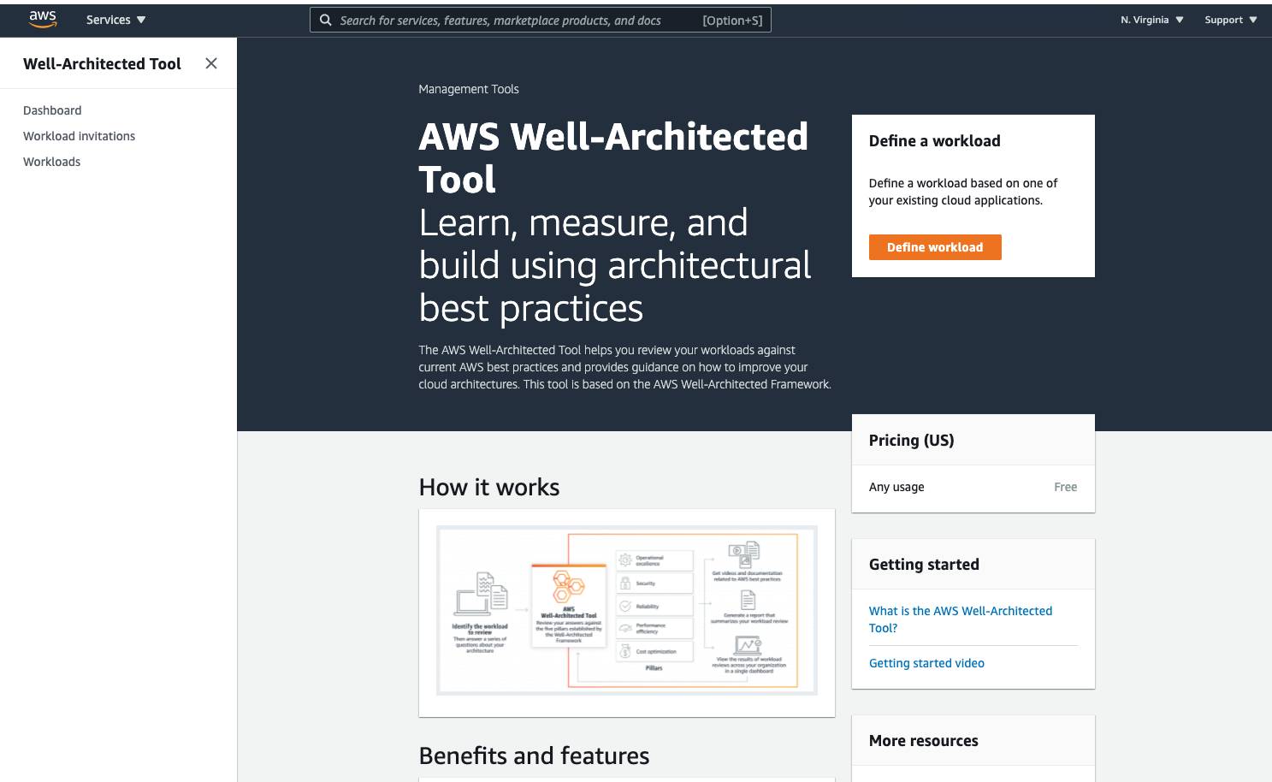Open Dashboard in the sidebar
This screenshot has width=1272, height=782.
(x=52, y=110)
